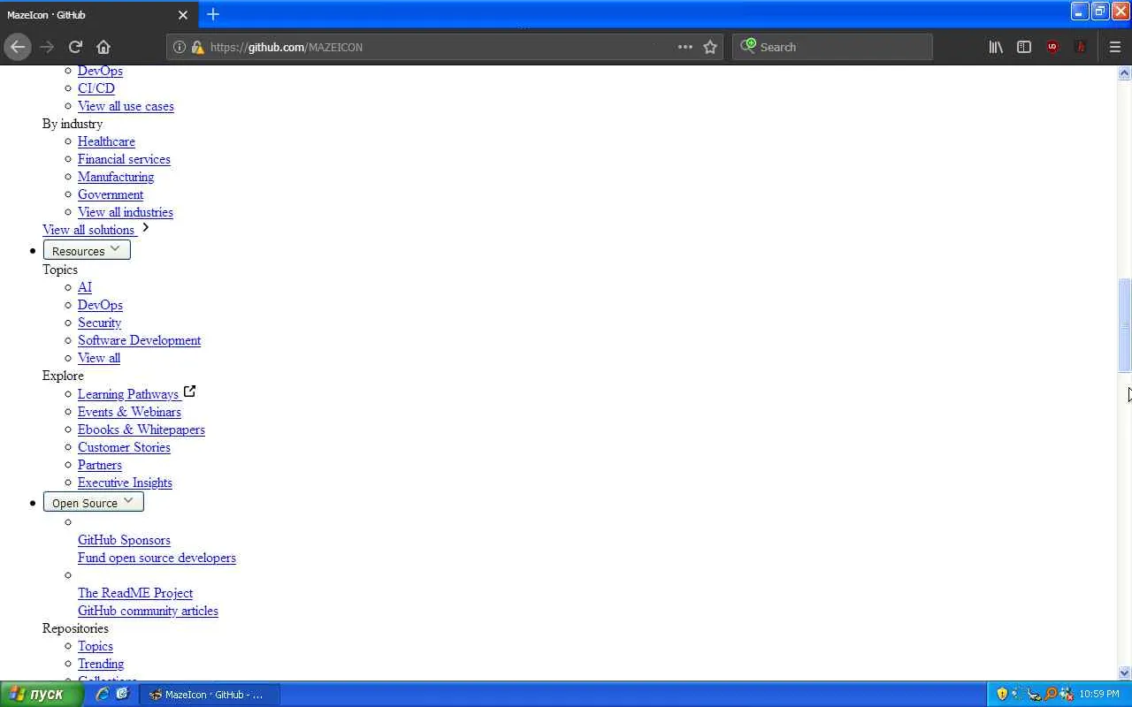
Task: Open the Manufacturing link
Action: [116, 177]
